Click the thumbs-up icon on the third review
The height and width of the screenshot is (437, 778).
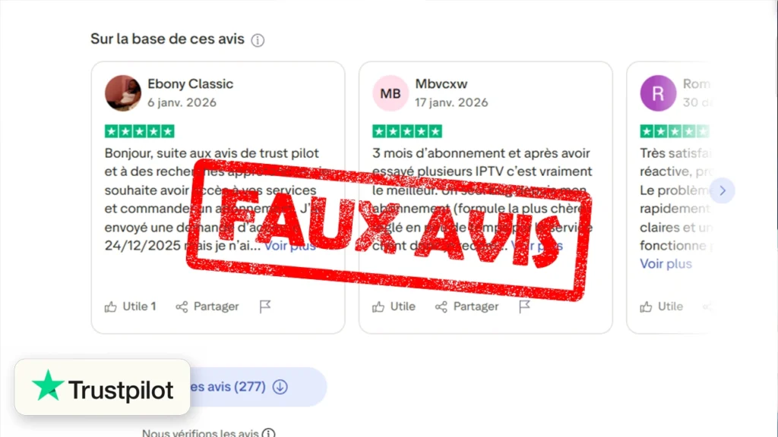click(646, 307)
